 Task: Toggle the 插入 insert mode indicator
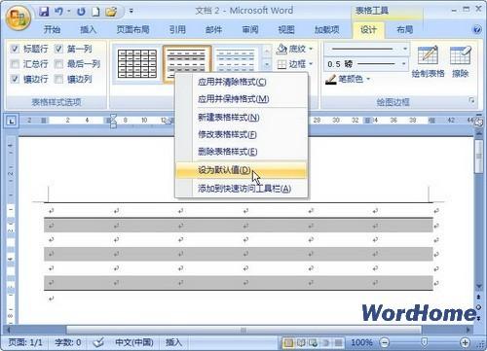173,342
